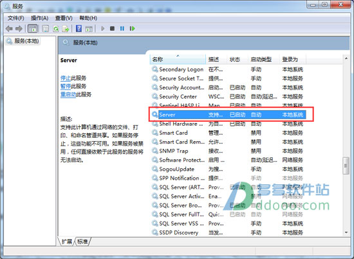Viewport: 354px width, 259px height.
Task: Click the gear icon of Shell Hardware service
Action: pyautogui.click(x=154, y=124)
